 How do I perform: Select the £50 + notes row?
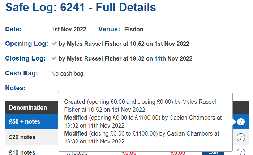(25, 122)
